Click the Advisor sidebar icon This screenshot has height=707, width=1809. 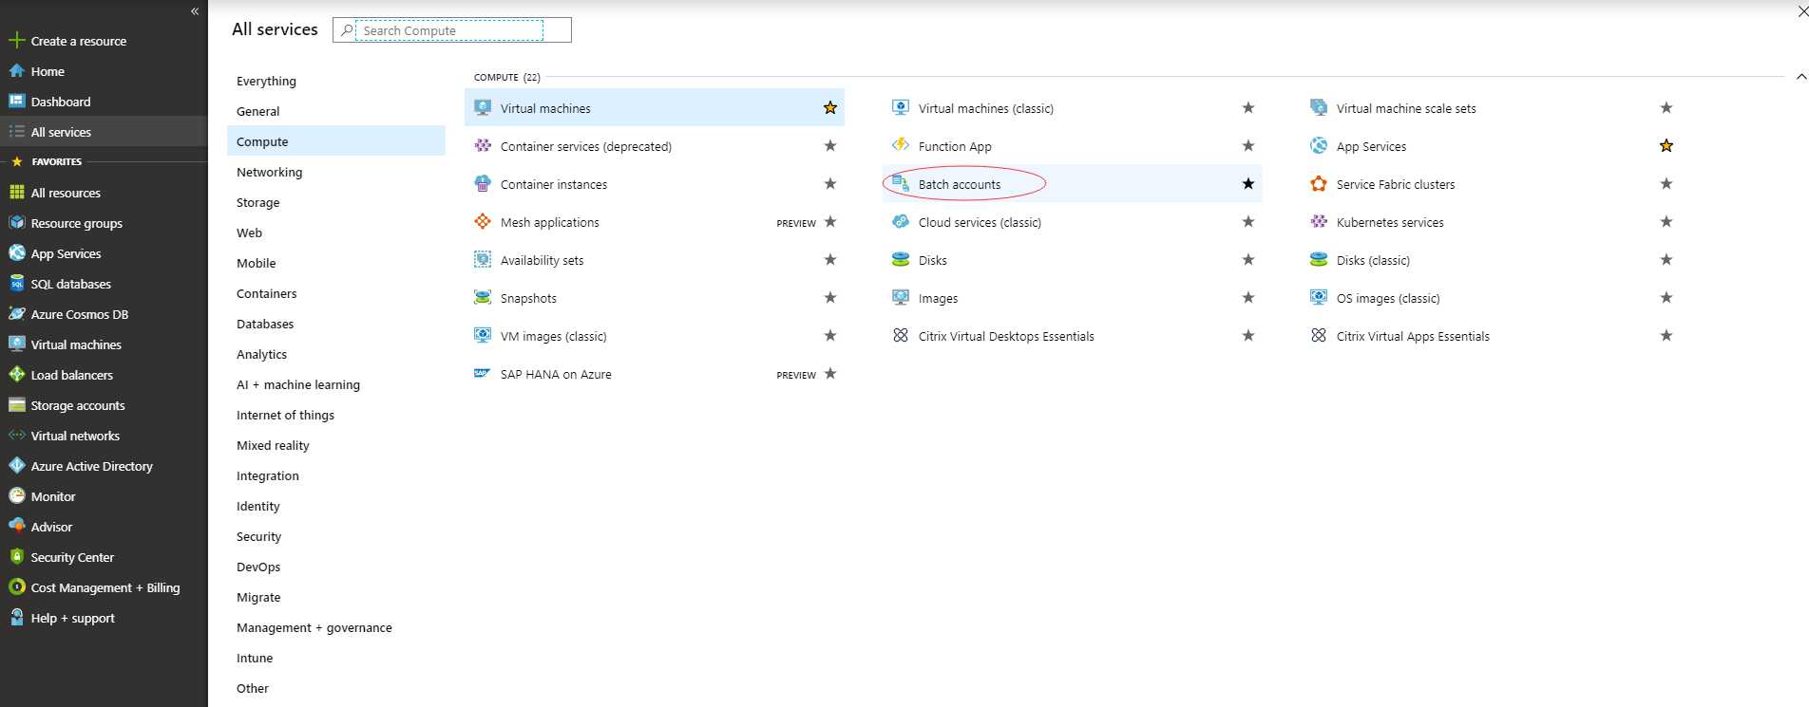(x=16, y=526)
